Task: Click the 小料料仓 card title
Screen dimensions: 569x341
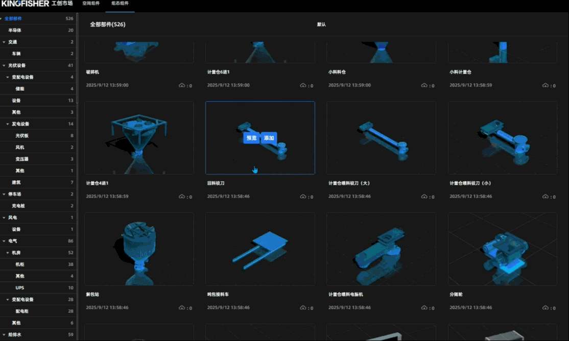Action: pos(337,72)
